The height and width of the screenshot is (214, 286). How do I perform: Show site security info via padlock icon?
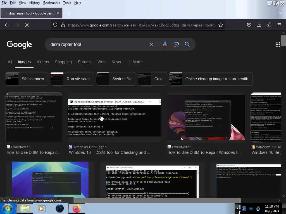click(63, 25)
